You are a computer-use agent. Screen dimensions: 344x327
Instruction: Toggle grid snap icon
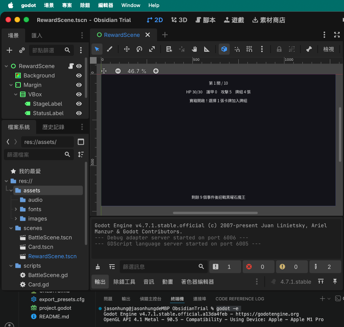[x=249, y=49]
